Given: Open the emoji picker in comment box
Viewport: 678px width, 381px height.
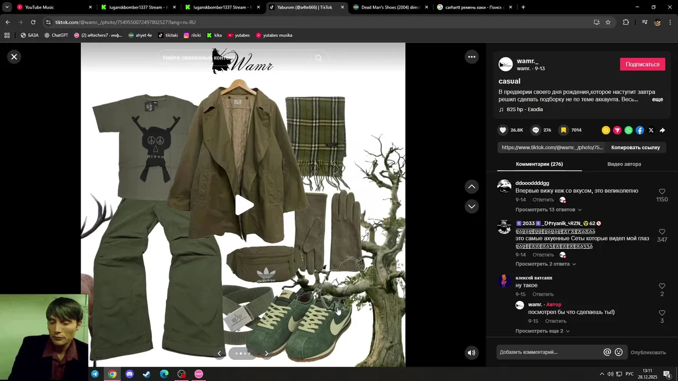Looking at the screenshot, I should [x=619, y=352].
